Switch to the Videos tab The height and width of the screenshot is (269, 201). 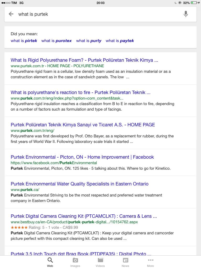tap(100, 262)
